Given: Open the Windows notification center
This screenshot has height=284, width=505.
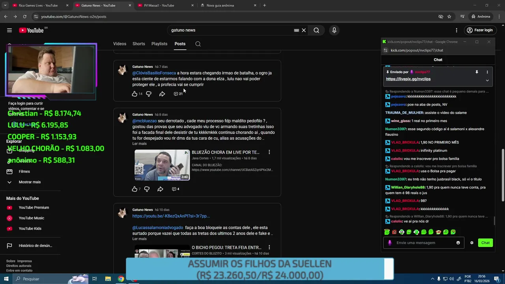Looking at the screenshot, I should point(497,279).
